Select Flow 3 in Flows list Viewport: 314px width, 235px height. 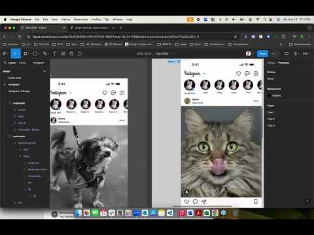(271, 125)
